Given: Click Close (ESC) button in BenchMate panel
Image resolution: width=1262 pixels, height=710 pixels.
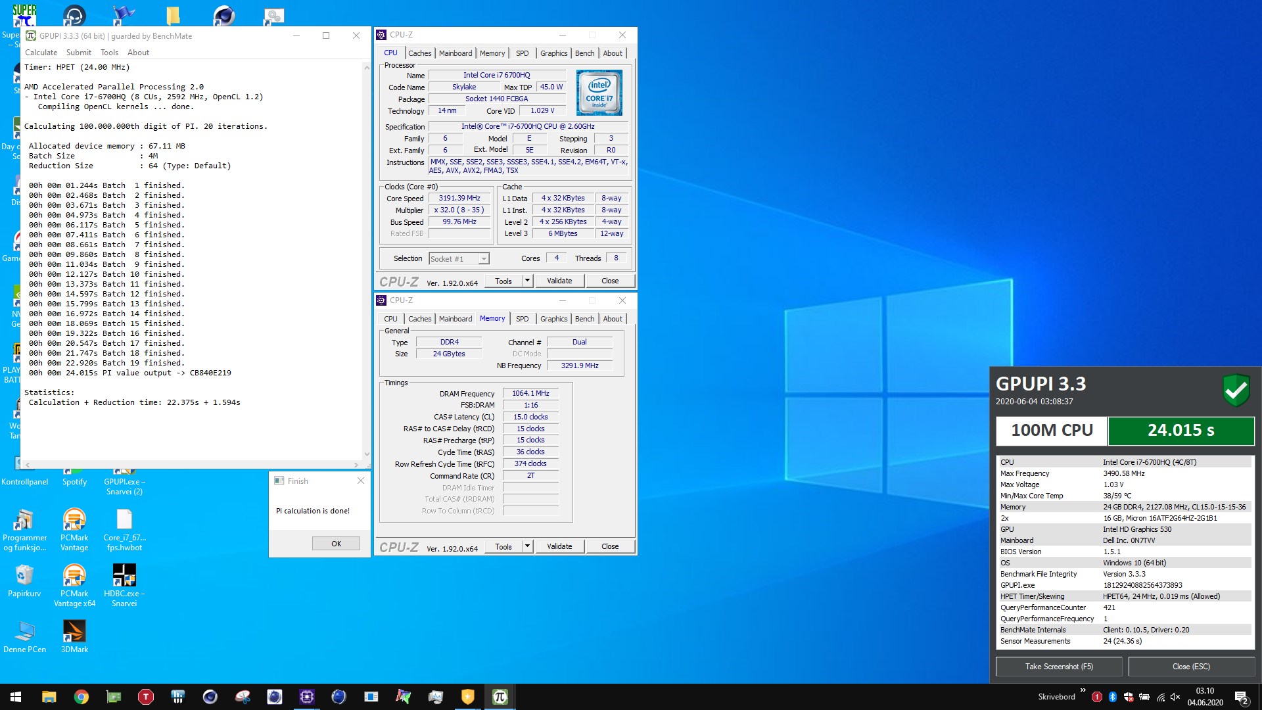Looking at the screenshot, I should (1191, 667).
